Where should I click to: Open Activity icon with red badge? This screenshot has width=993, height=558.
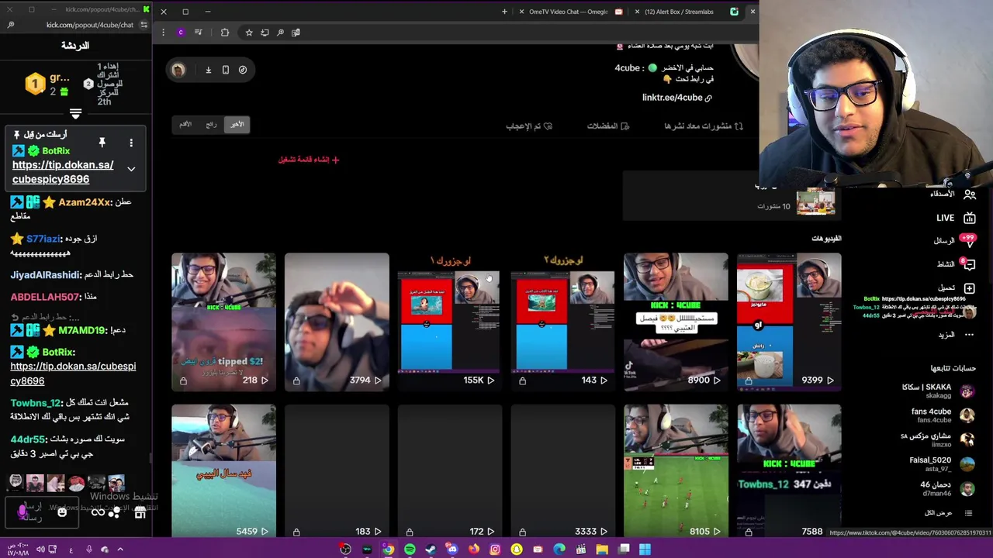click(969, 264)
